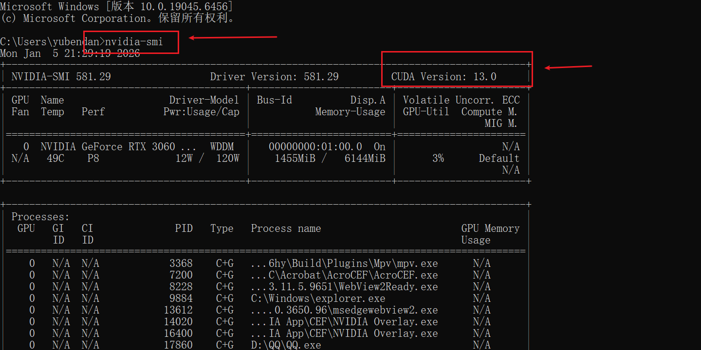The image size is (701, 350).
Task: Click the D:\QQ\QQ.exe process name
Action: [286, 345]
